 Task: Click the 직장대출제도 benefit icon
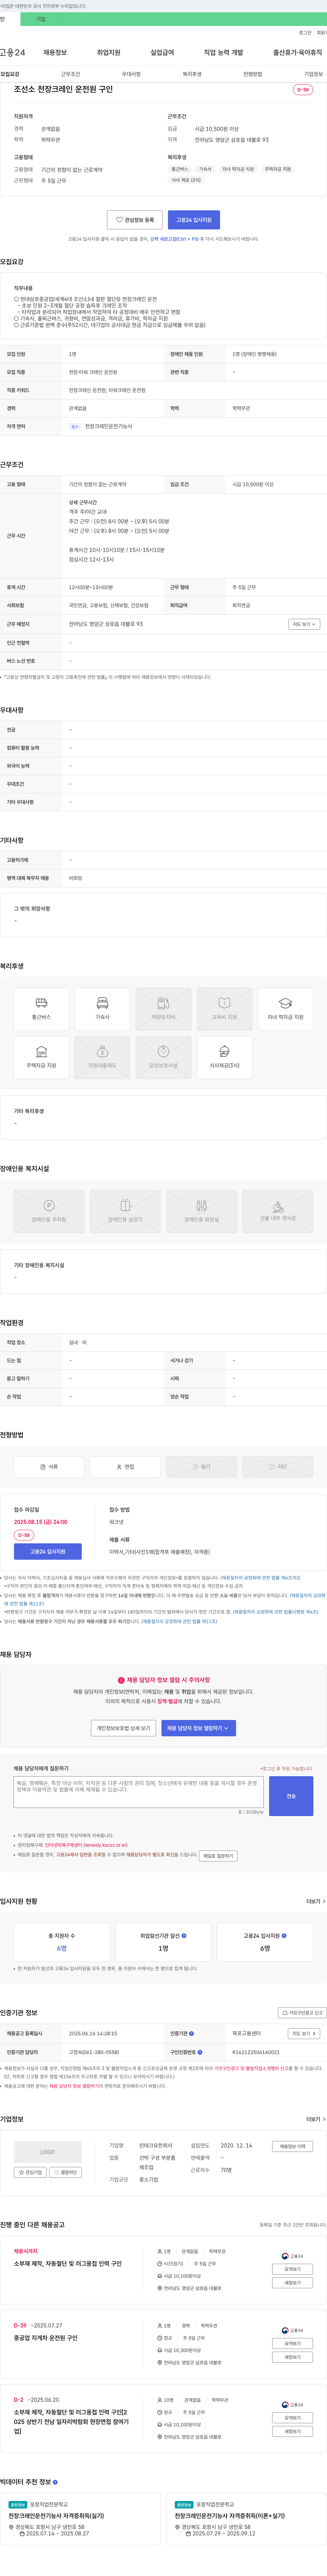(102, 1057)
